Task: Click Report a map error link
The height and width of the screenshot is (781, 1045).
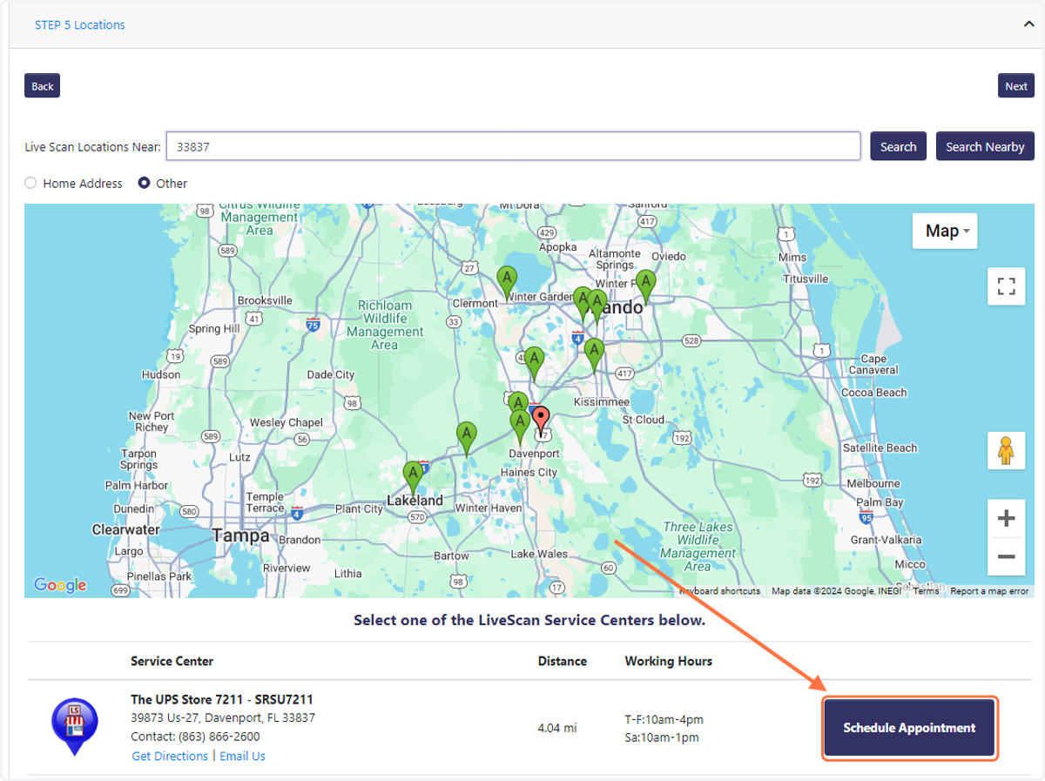Action: pos(989,591)
